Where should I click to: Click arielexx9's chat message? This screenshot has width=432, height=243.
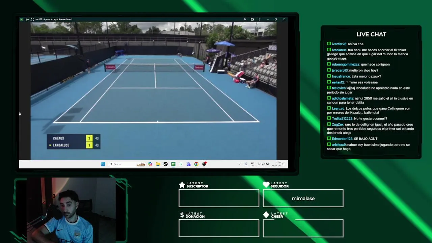pyautogui.click(x=369, y=146)
